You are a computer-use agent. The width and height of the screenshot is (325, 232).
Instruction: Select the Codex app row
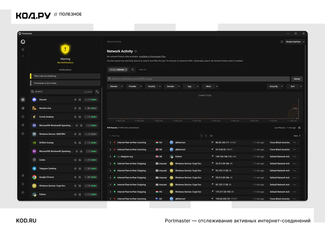(x=65, y=160)
